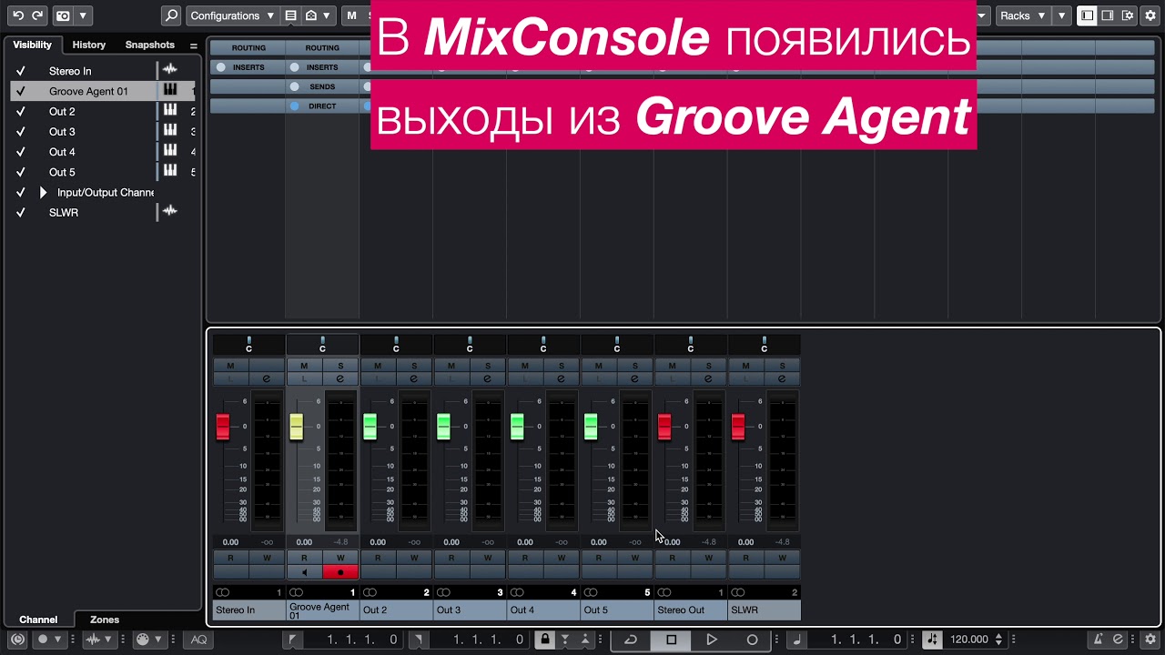Click the snapshot camera icon
Screen dimensions: 1165x655
point(62,15)
